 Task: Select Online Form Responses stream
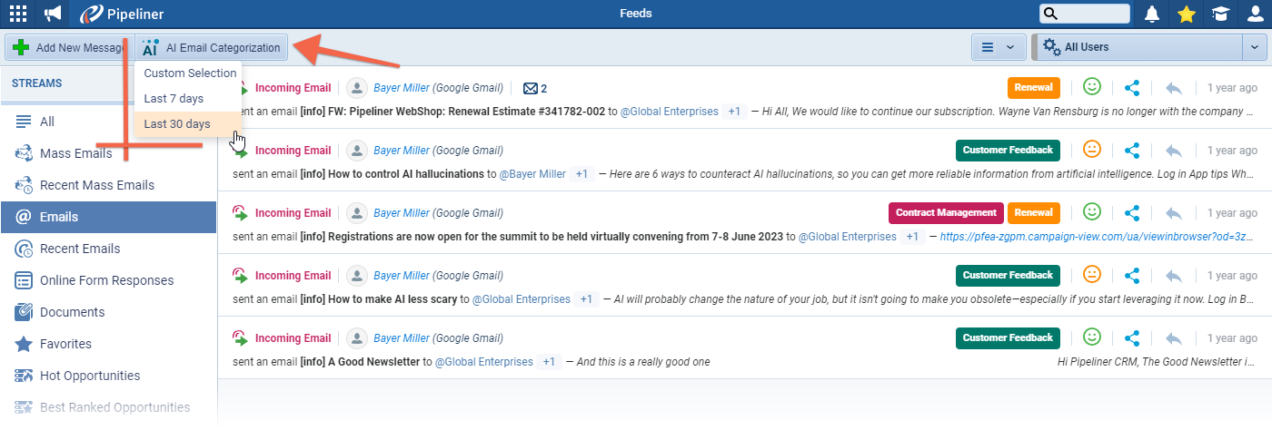(x=108, y=280)
